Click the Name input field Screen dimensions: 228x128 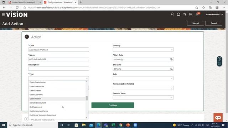point(58,59)
